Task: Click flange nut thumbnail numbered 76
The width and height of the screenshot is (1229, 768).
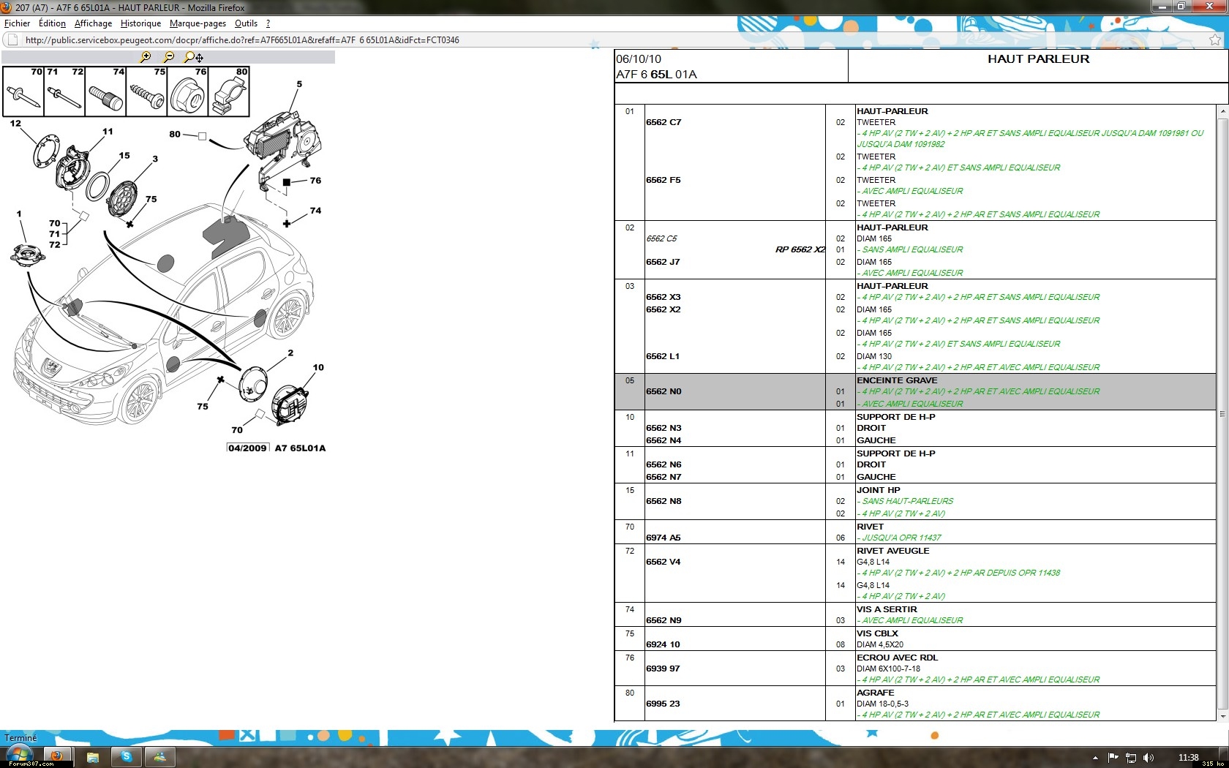Action: tap(188, 91)
